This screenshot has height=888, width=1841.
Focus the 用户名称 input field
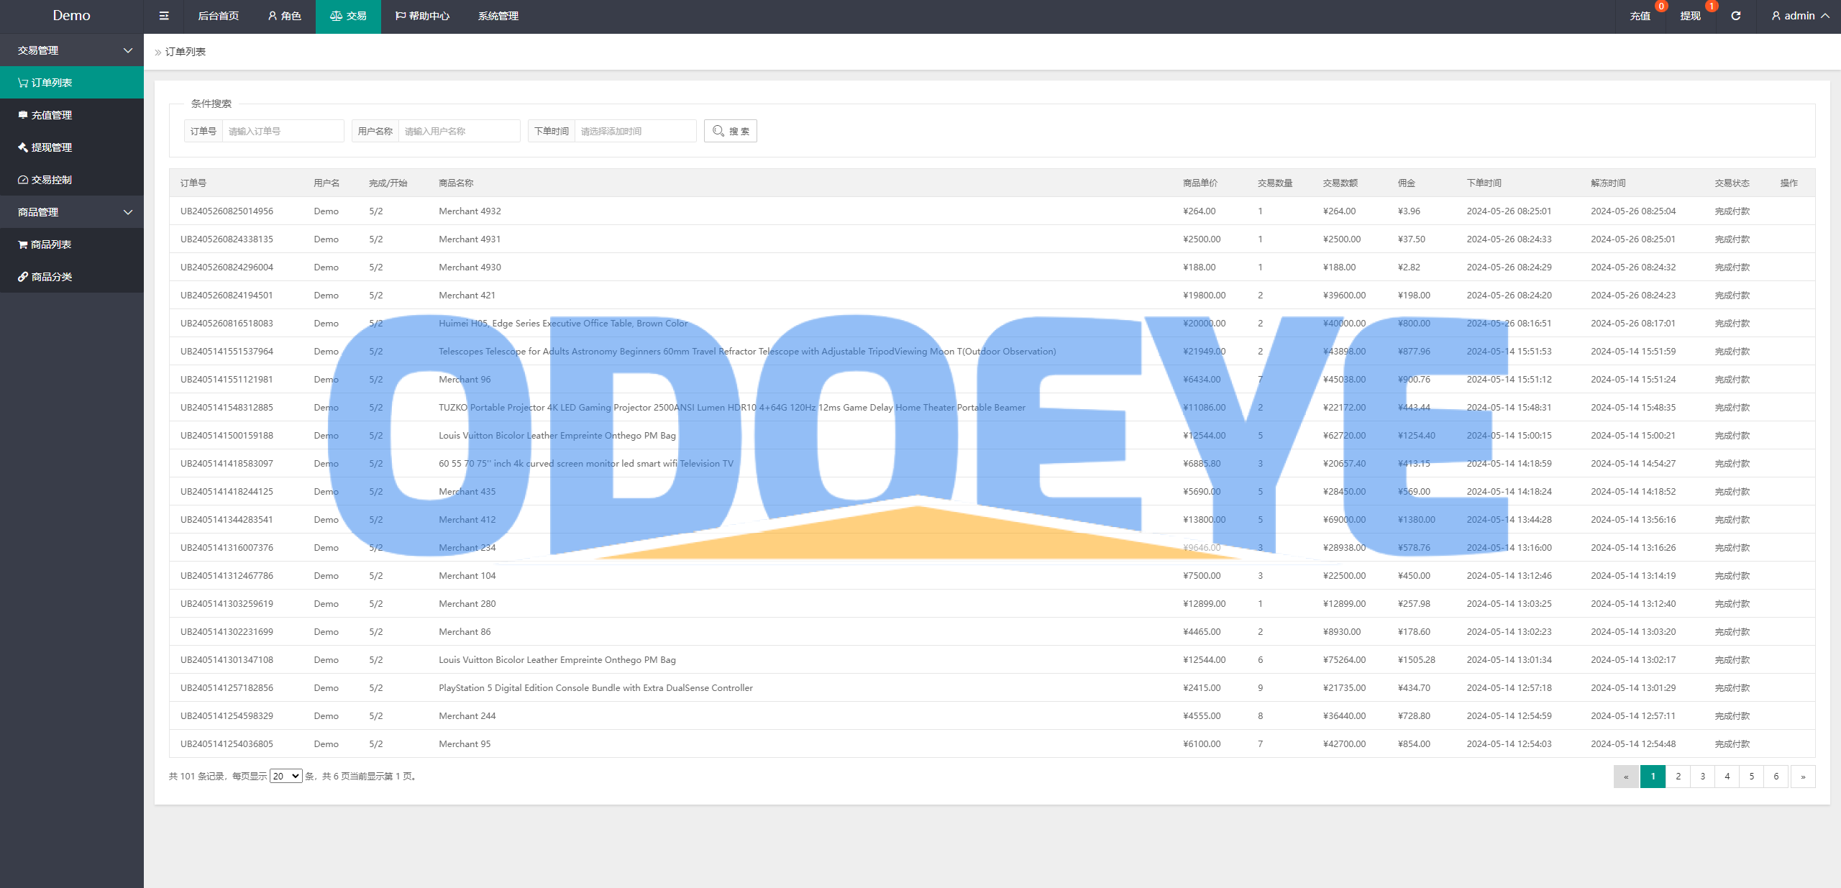(x=459, y=131)
